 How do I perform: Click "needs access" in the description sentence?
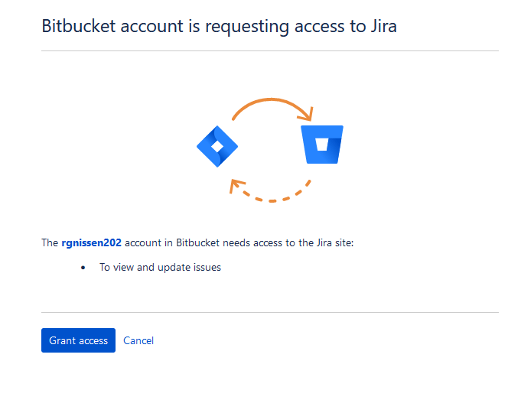pyautogui.click(x=252, y=243)
